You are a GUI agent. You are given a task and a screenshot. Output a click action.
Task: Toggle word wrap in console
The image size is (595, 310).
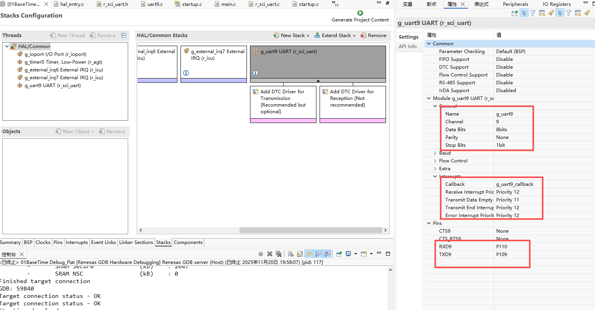click(309, 254)
